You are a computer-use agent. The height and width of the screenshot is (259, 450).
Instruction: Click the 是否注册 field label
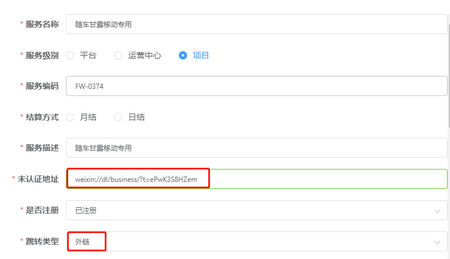point(42,210)
